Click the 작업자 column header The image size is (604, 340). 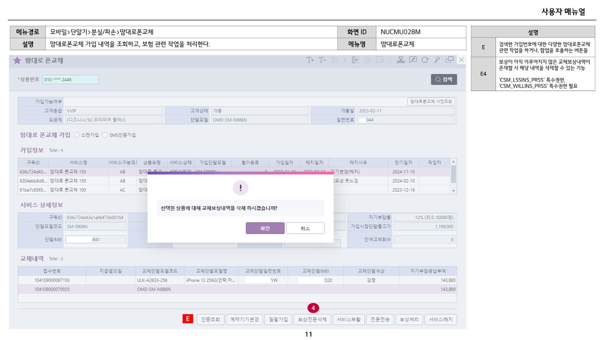[x=434, y=162]
